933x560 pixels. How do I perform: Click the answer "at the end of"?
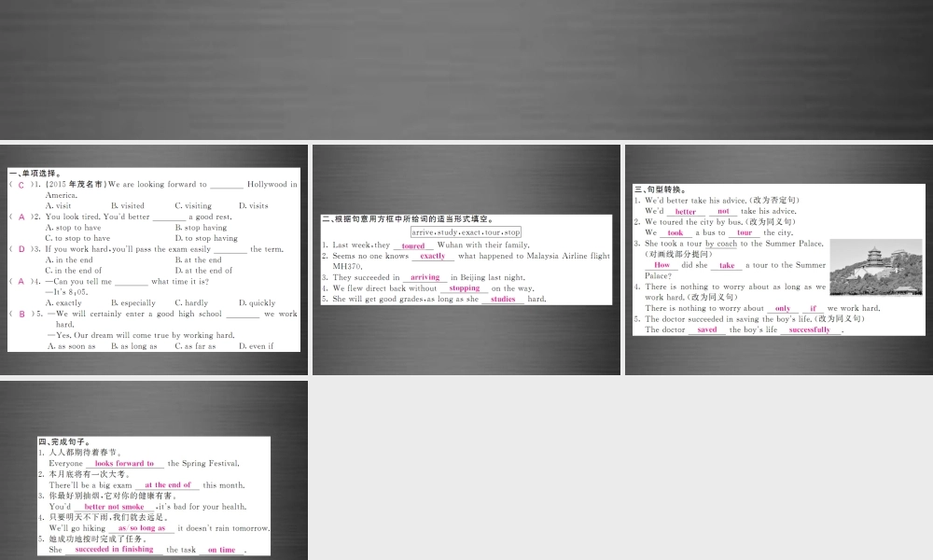168,485
